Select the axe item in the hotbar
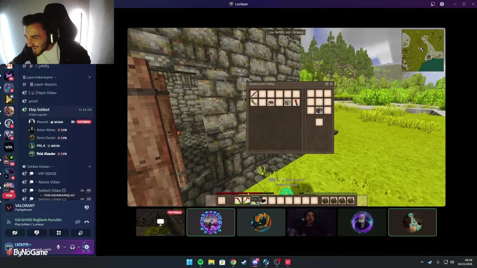This screenshot has width=477, height=268. (246, 201)
